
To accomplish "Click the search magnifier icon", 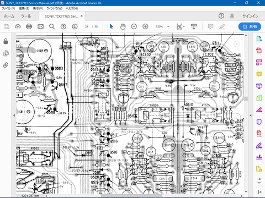I will pos(52,26).
